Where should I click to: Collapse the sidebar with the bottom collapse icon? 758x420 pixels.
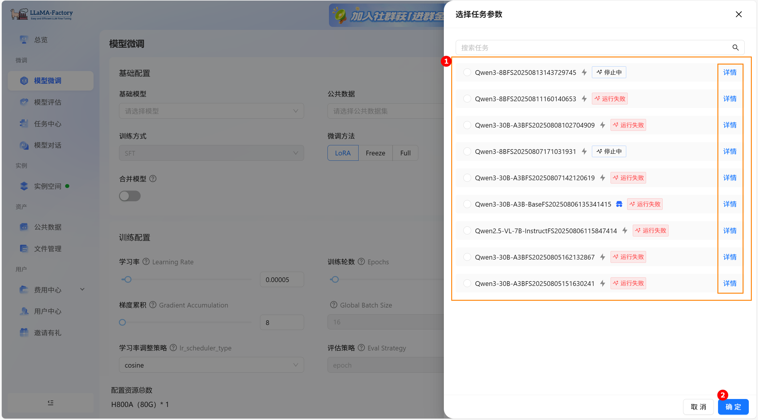(x=51, y=403)
